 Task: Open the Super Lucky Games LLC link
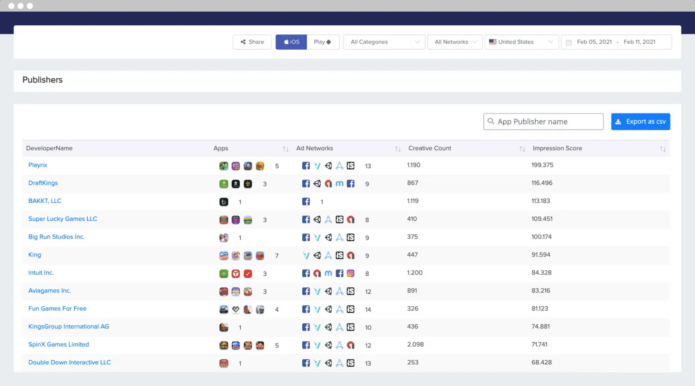[x=63, y=219]
